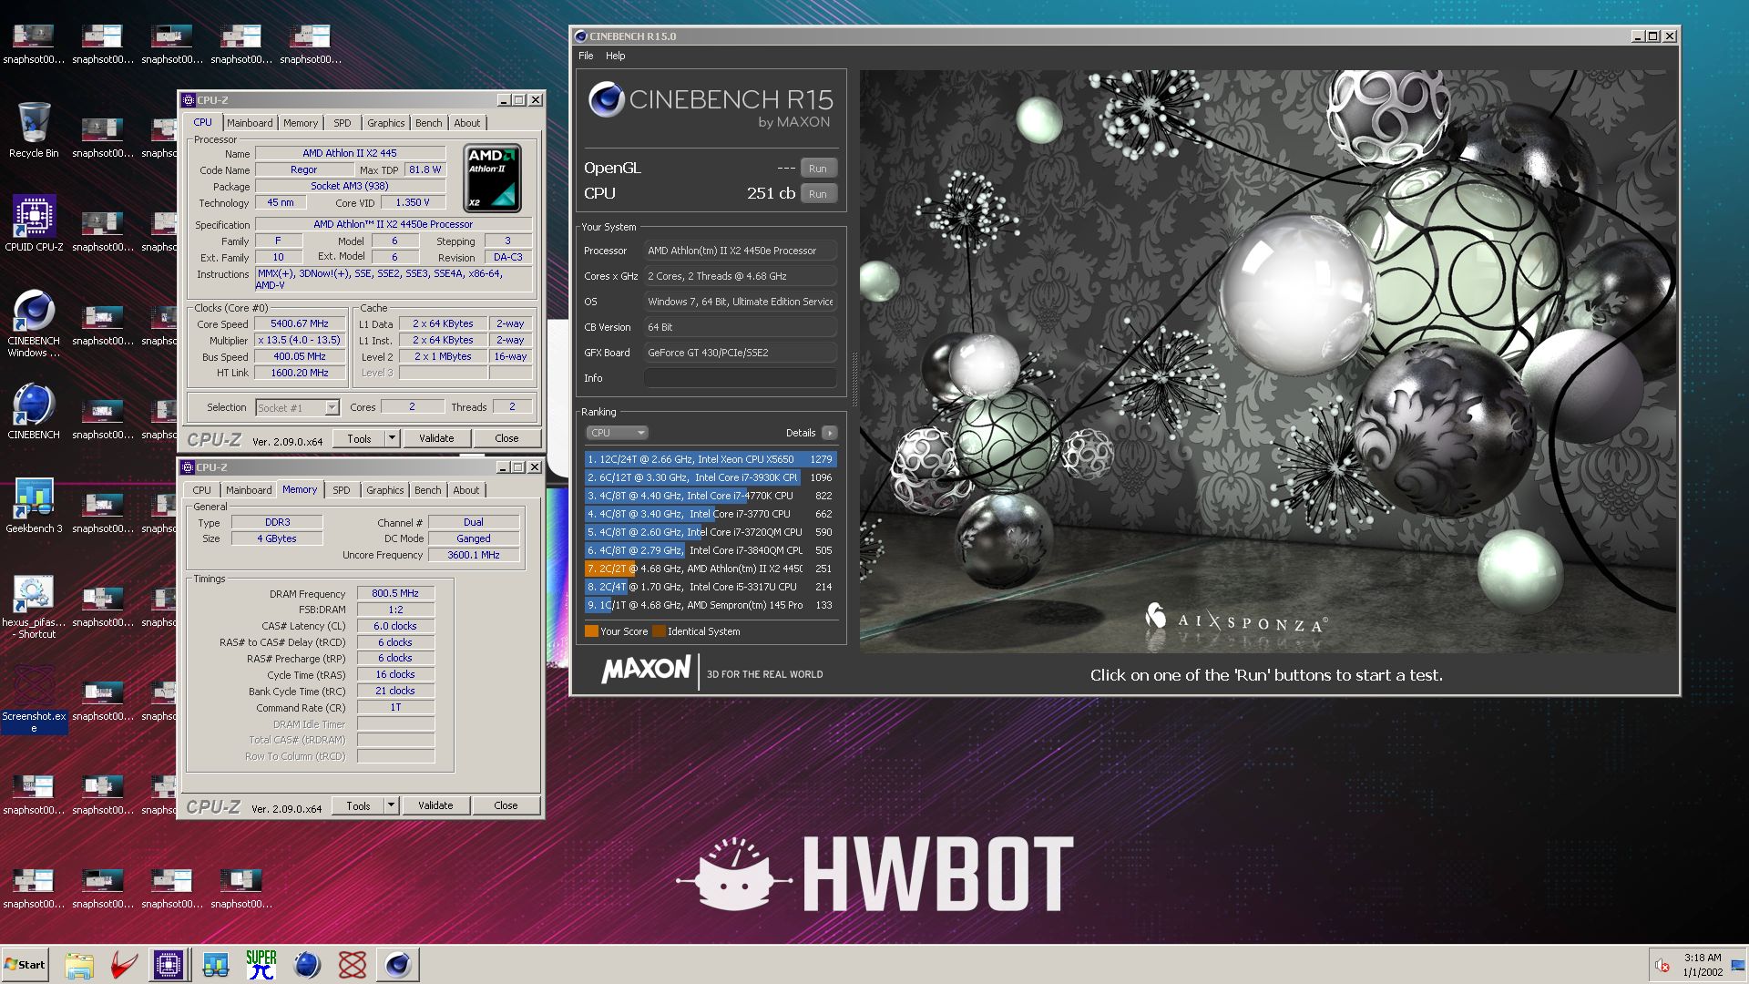Open SPD tab in lower CPU-Z window

[x=342, y=490]
